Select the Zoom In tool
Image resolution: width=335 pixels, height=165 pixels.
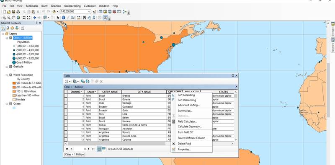tap(4, 18)
